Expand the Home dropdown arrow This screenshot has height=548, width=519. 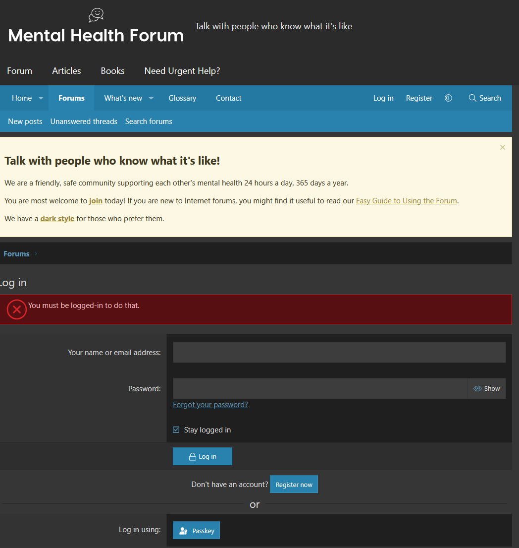pyautogui.click(x=41, y=98)
